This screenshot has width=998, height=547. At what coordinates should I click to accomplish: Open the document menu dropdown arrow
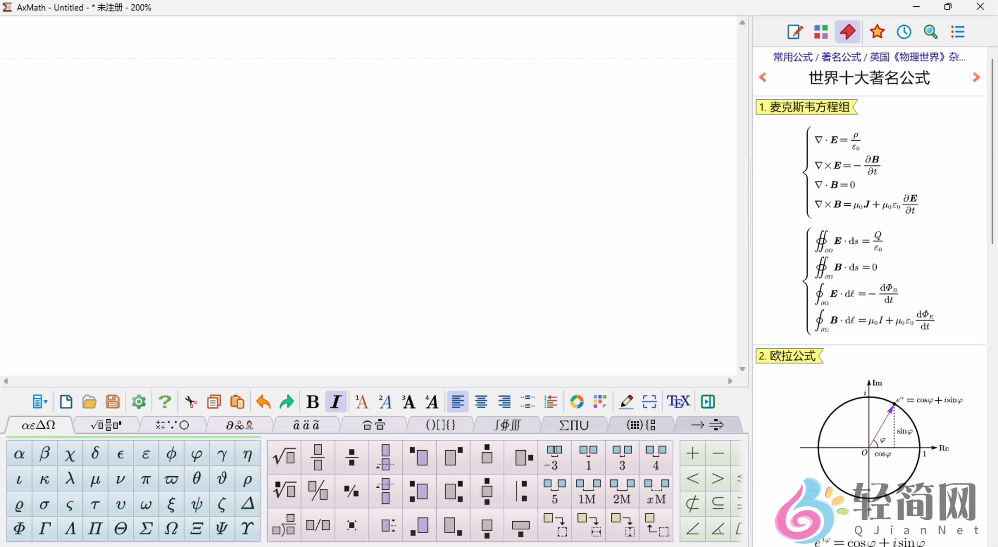(45, 401)
